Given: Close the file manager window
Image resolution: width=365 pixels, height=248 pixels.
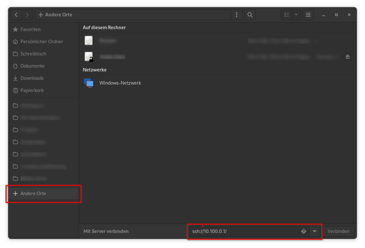Looking at the screenshot, I should point(349,15).
